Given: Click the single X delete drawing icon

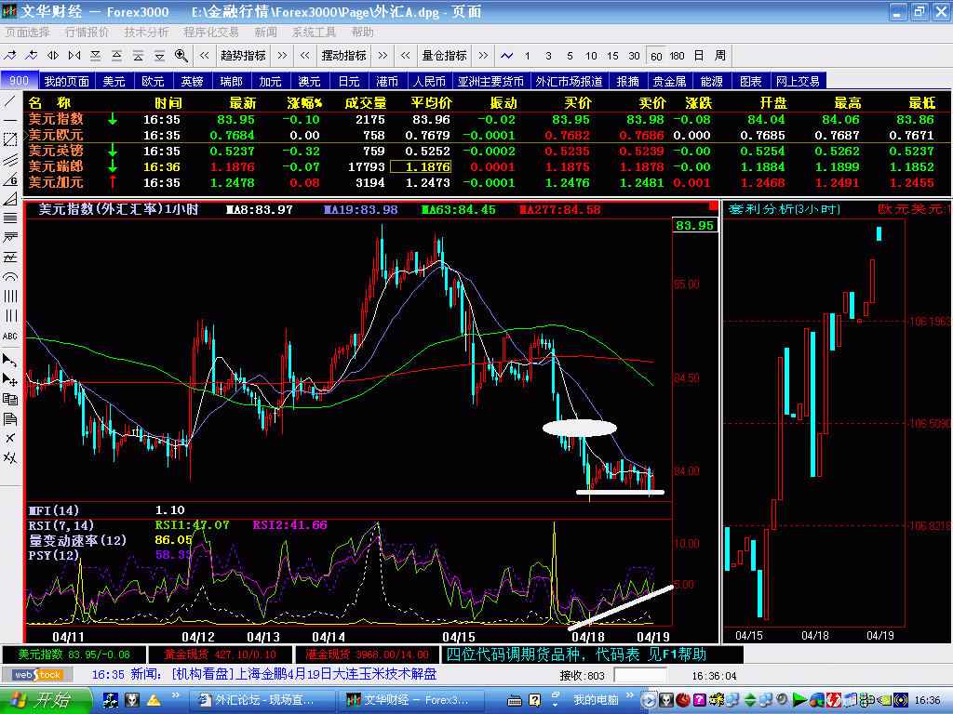Looking at the screenshot, I should click(x=9, y=438).
